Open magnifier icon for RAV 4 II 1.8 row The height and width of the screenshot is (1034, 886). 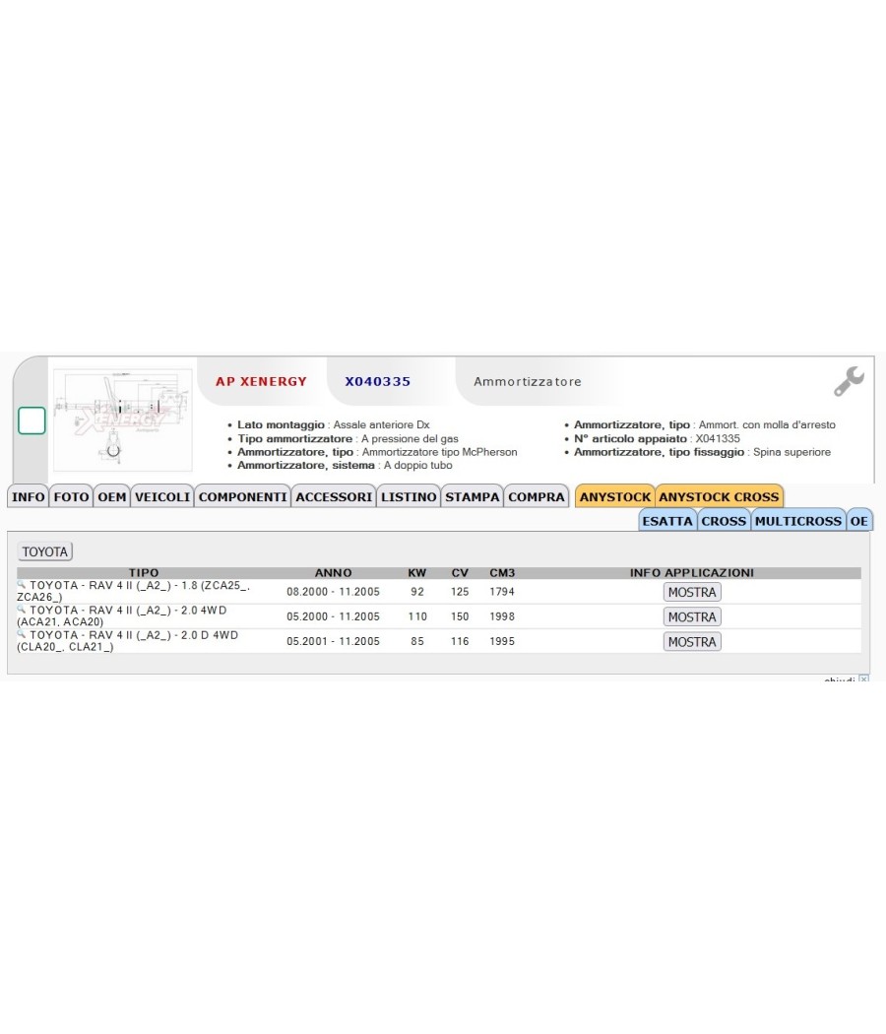click(x=21, y=584)
